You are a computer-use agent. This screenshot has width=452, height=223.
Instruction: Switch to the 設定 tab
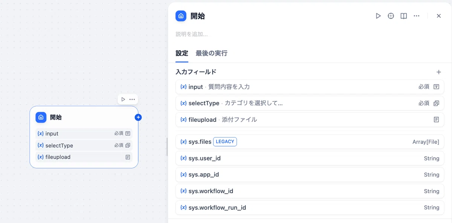coord(182,53)
